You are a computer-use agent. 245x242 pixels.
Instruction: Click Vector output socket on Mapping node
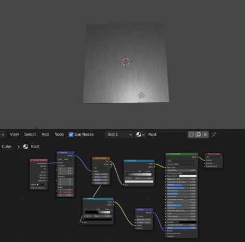pyautogui.click(x=75, y=155)
